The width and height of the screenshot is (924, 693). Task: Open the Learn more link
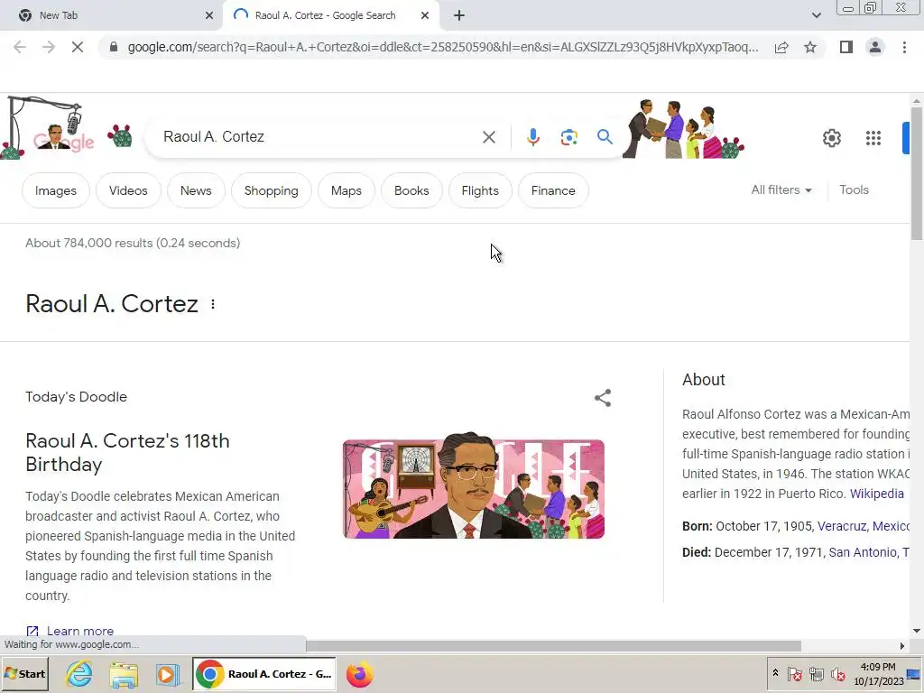70,631
